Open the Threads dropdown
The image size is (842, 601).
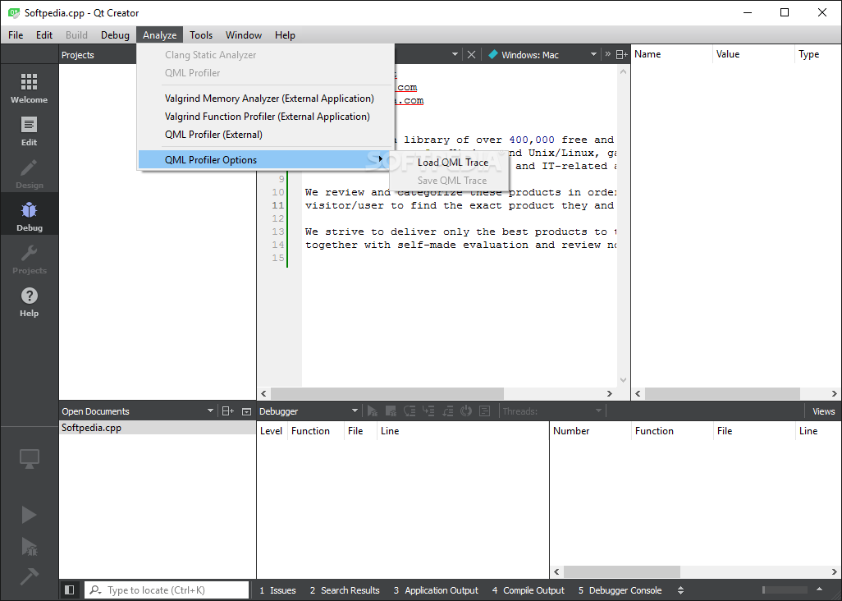598,411
